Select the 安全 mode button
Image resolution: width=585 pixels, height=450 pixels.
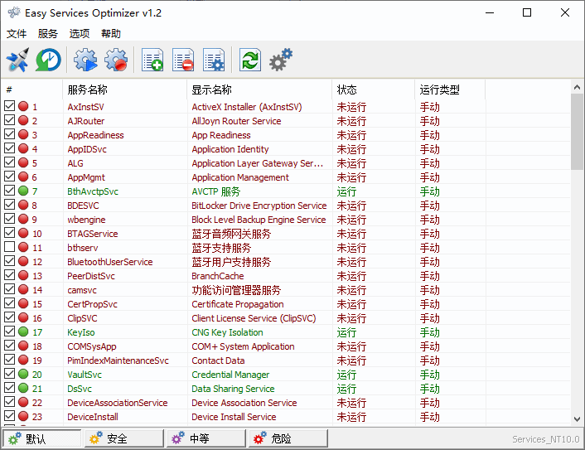124,438
